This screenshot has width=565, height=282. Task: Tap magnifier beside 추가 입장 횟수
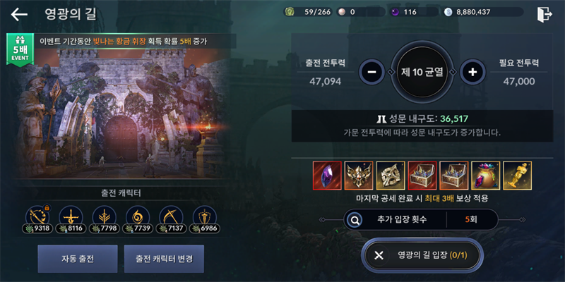click(x=355, y=219)
